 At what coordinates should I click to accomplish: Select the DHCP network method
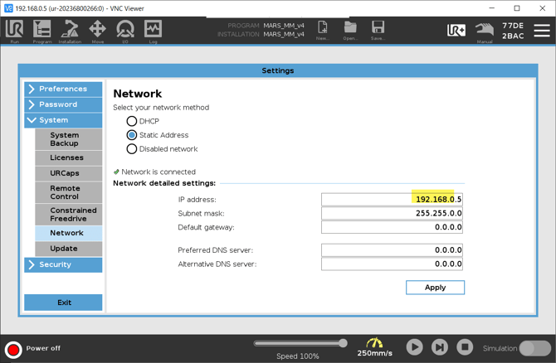132,121
